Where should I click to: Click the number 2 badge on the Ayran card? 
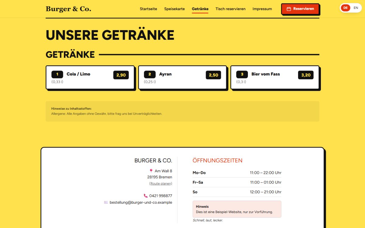(x=150, y=74)
